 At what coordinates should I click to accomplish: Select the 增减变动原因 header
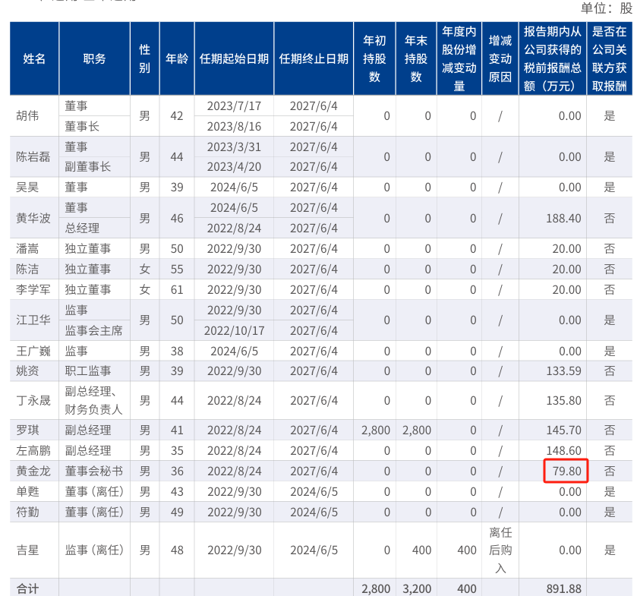tap(500, 58)
